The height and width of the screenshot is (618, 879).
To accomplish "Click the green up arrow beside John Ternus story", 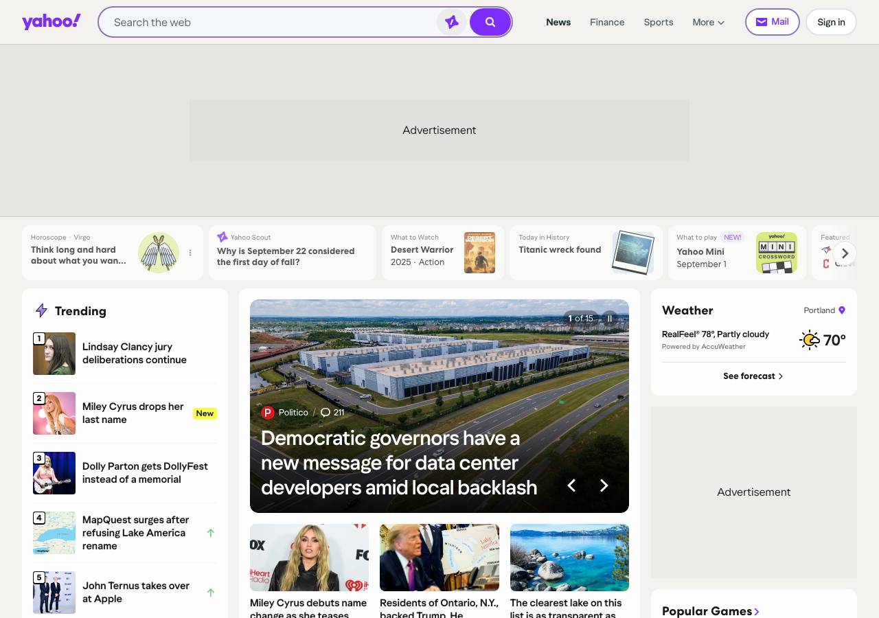I will [x=211, y=593].
